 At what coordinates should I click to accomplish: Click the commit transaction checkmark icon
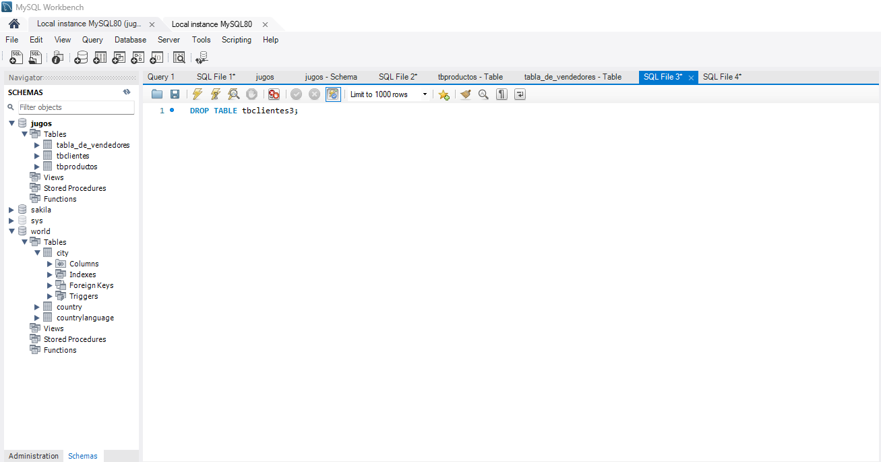[x=296, y=94]
